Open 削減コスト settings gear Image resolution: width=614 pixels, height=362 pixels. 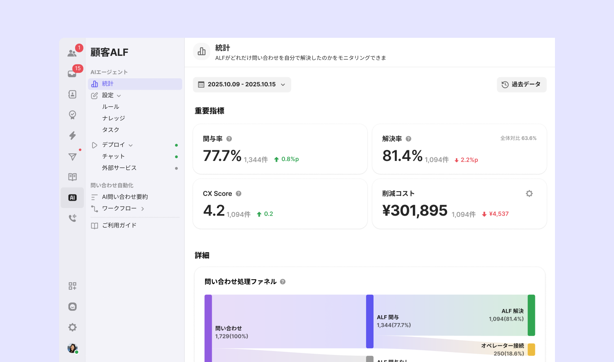tap(529, 194)
